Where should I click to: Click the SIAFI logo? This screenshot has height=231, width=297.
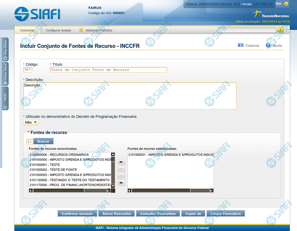click(x=37, y=13)
